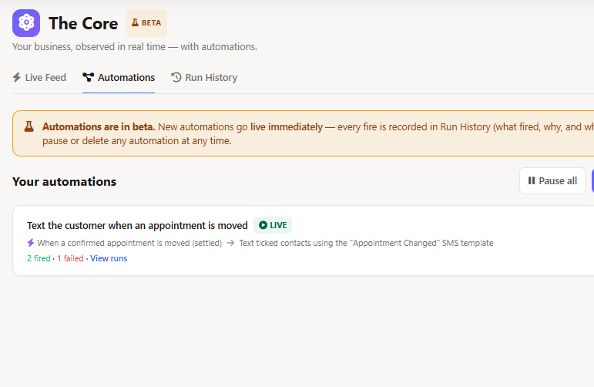Screen dimensions: 594x387
Task: Click the 'Appointment Changed' SMS template action text
Action: pyautogui.click(x=366, y=243)
